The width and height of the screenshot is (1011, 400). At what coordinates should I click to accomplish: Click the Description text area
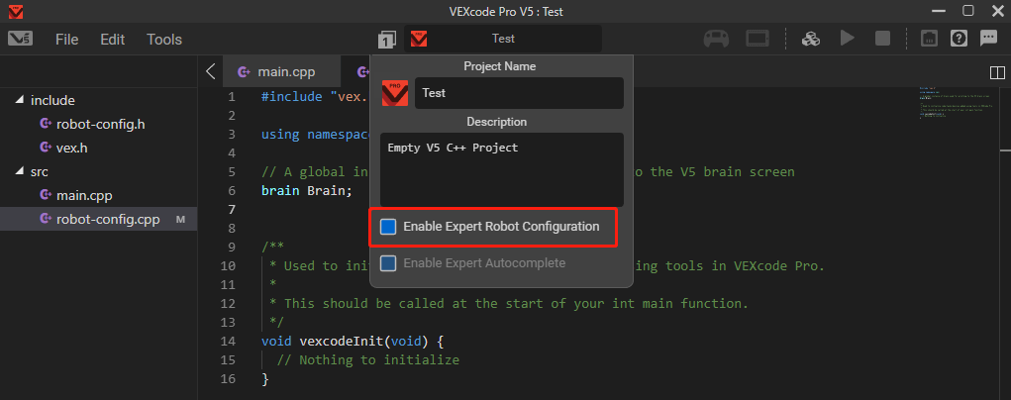click(502, 169)
